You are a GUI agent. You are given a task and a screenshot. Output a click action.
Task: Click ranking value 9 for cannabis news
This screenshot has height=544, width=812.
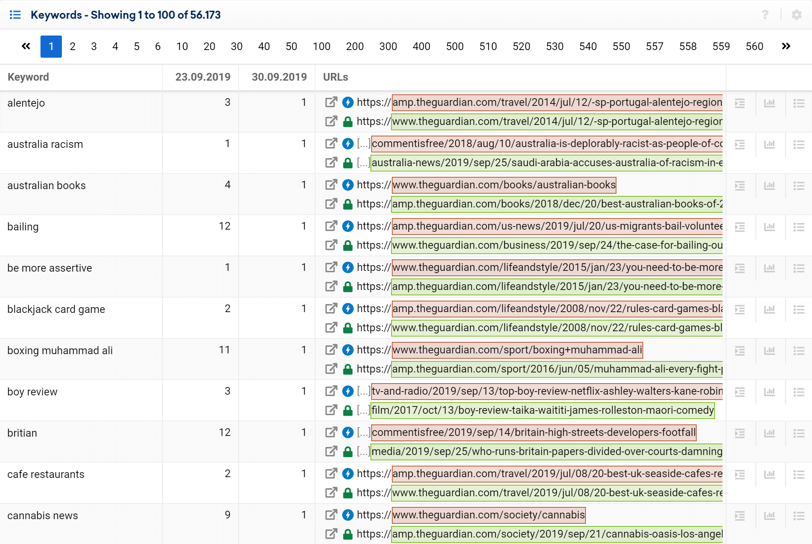pos(228,515)
